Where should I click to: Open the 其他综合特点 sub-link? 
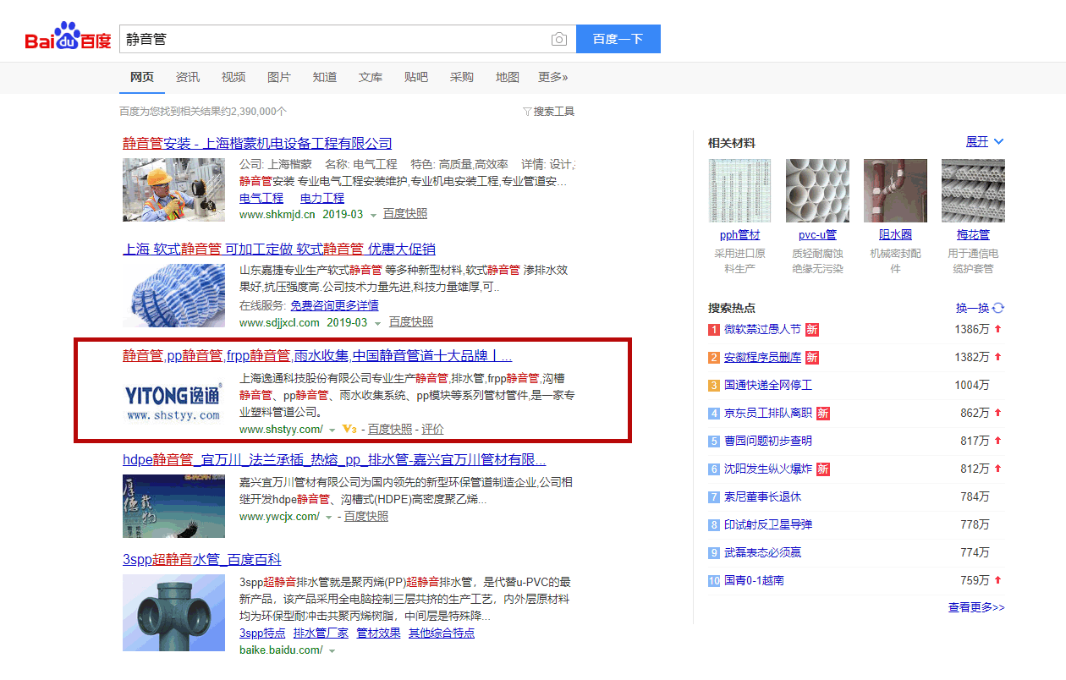[442, 633]
